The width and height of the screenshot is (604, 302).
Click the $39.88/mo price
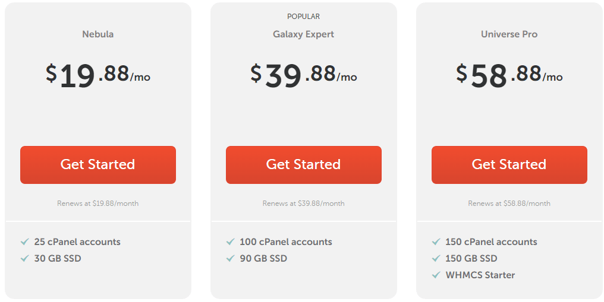coord(304,75)
